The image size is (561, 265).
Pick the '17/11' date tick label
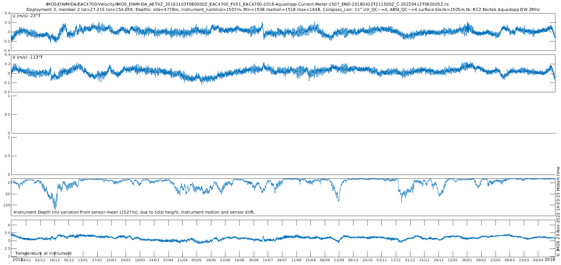pyautogui.click(x=396, y=260)
